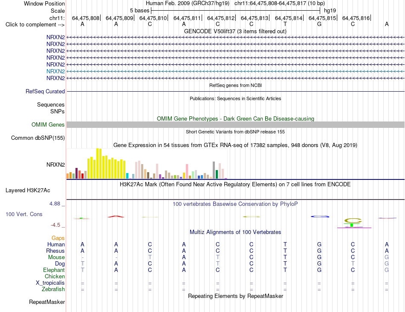The image size is (405, 312).
Task: Click the 'RefSeq Curated' track label
Action: pyautogui.click(x=45, y=92)
